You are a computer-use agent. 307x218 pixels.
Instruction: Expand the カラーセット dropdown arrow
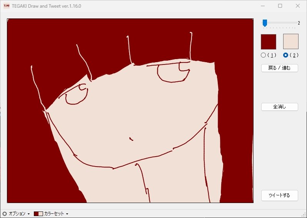point(67,214)
